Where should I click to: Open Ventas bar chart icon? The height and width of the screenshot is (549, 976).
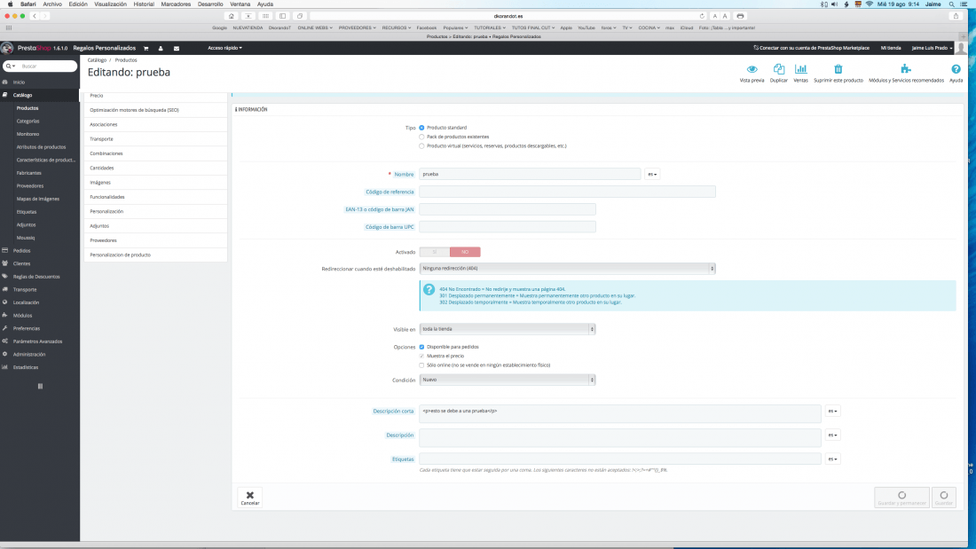coord(800,69)
